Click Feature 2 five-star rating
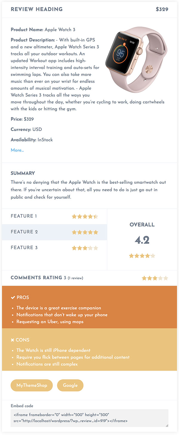The image size is (179, 435). tap(85, 232)
